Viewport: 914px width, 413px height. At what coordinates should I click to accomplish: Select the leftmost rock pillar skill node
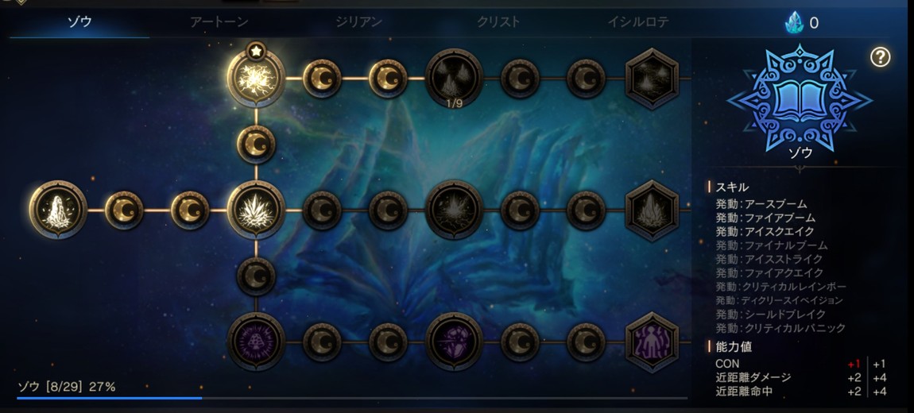click(x=58, y=210)
